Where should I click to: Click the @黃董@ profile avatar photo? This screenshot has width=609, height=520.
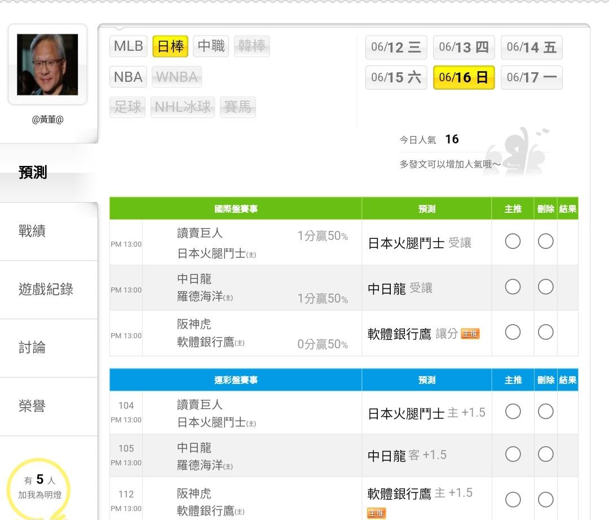pos(47,64)
